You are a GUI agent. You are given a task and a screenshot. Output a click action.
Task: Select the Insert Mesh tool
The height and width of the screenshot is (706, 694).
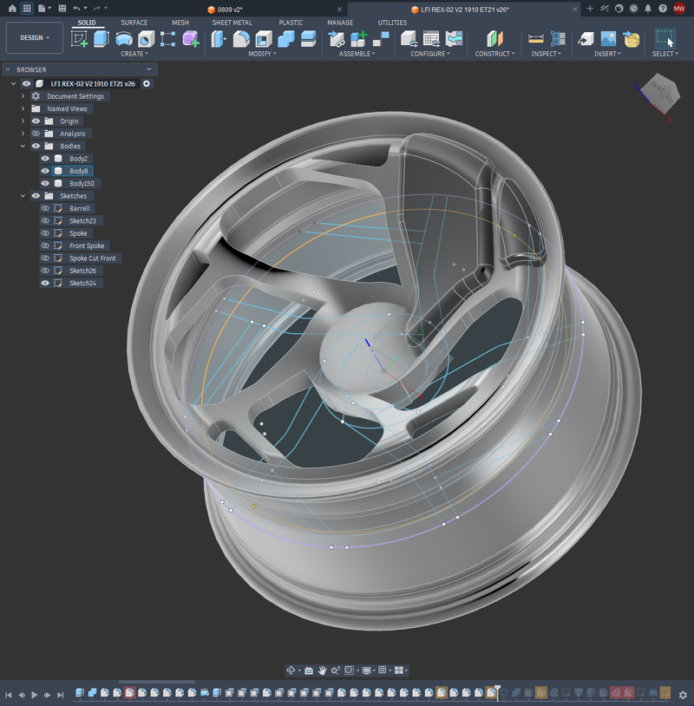click(632, 39)
